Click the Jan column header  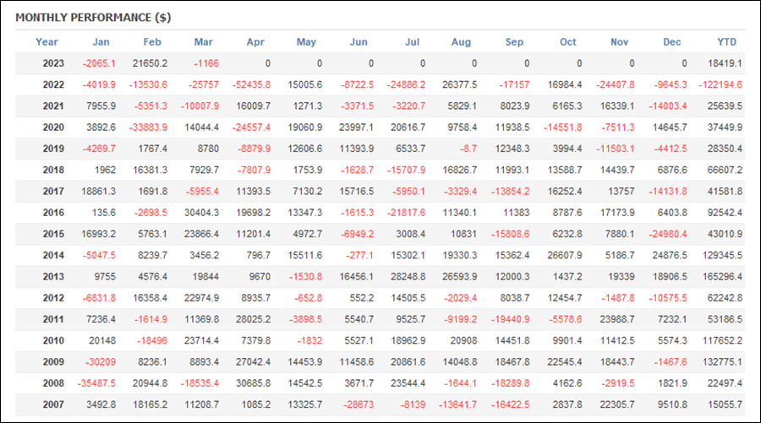pos(101,42)
